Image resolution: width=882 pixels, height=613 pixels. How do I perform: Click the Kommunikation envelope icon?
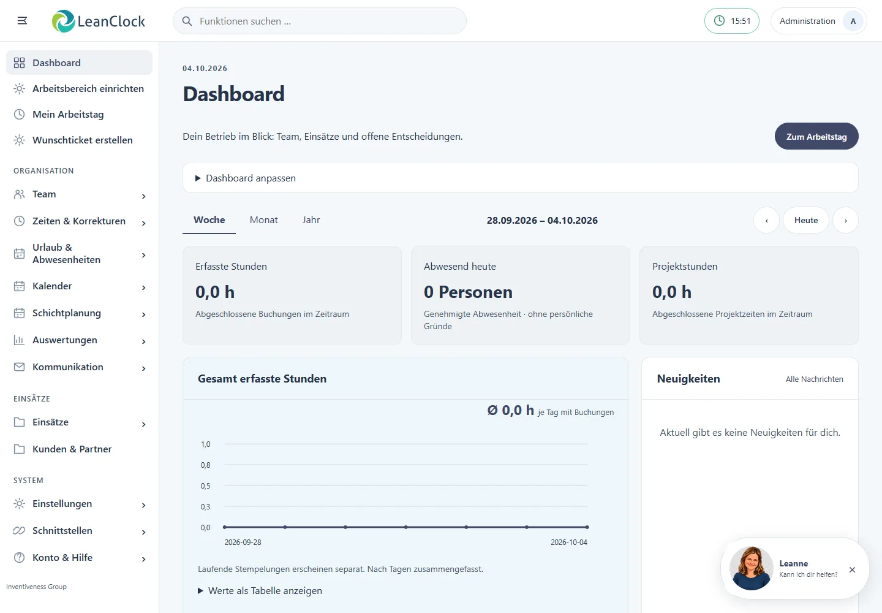click(20, 367)
